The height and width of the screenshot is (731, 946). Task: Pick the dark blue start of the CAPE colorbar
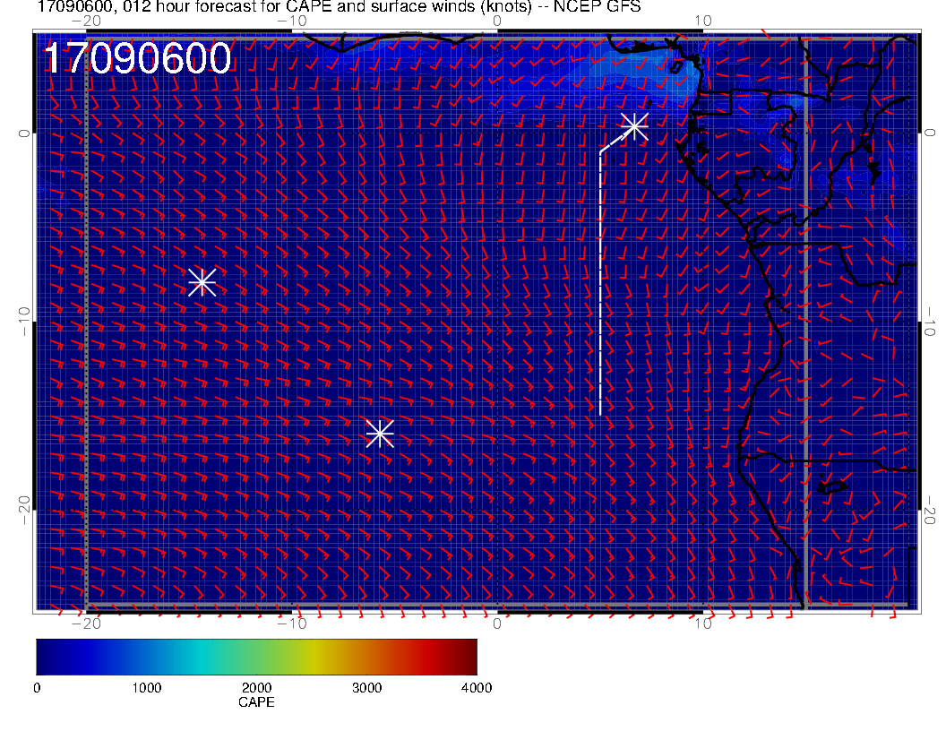[43, 657]
